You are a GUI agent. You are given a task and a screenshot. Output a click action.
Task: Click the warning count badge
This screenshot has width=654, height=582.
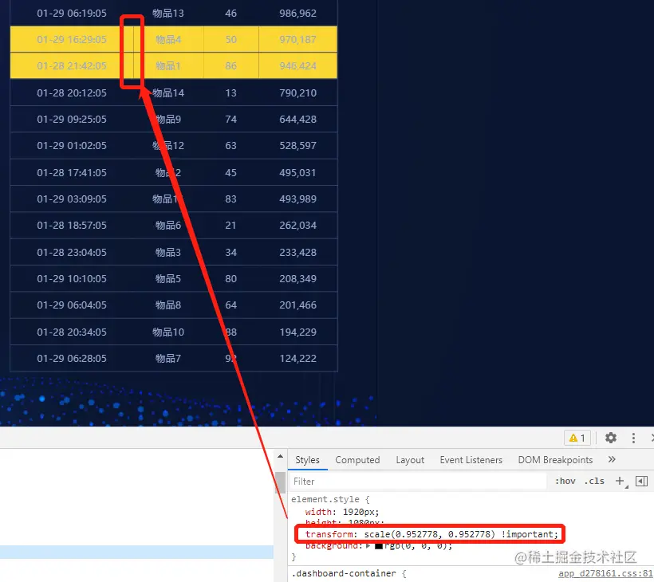coord(577,438)
